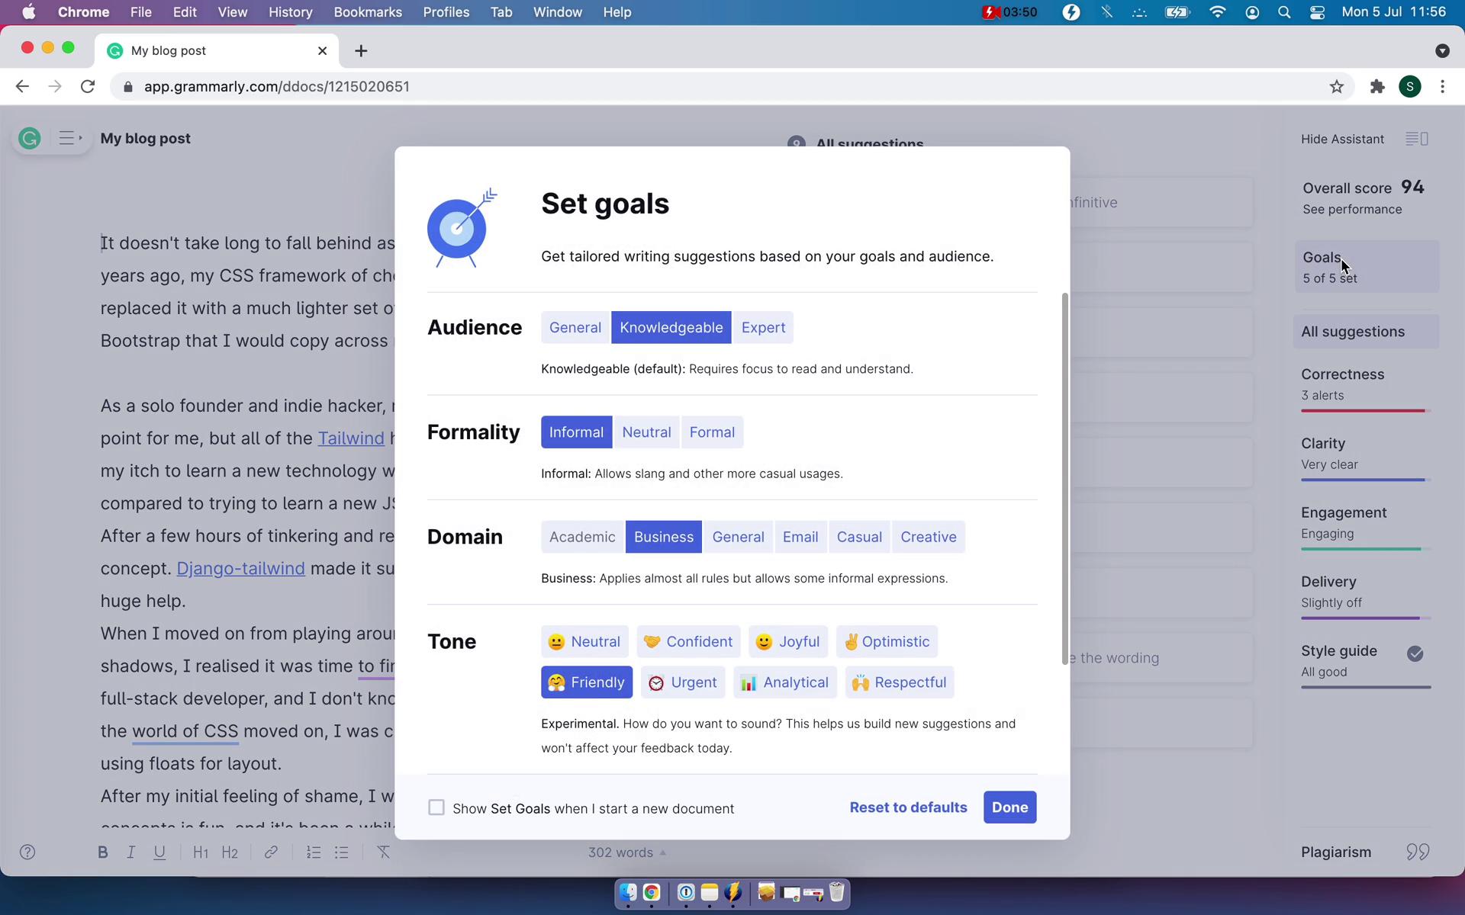Go back in browser history
1465x915 pixels.
tap(22, 87)
